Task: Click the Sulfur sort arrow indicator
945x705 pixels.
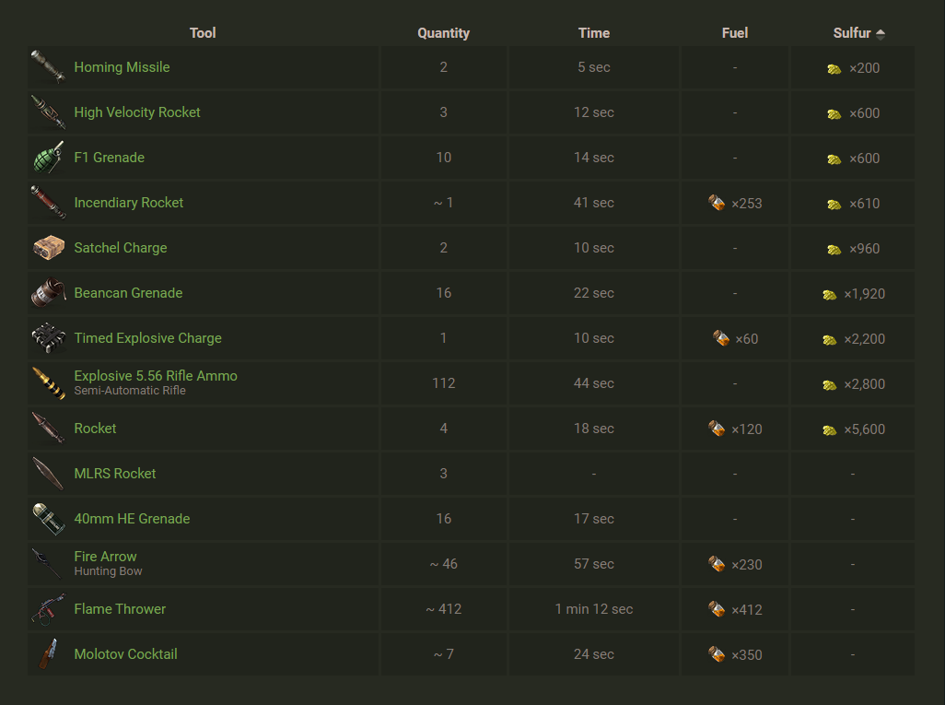Action: [881, 34]
